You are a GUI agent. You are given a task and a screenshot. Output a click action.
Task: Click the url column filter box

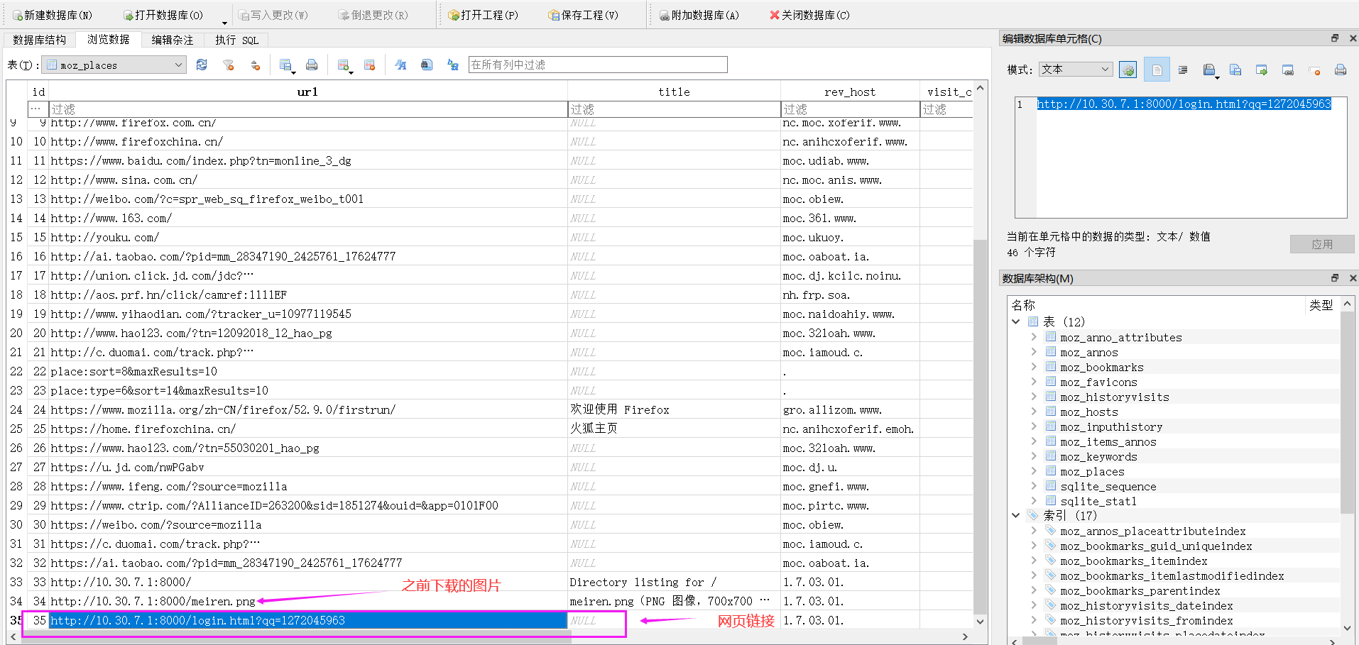[x=308, y=109]
